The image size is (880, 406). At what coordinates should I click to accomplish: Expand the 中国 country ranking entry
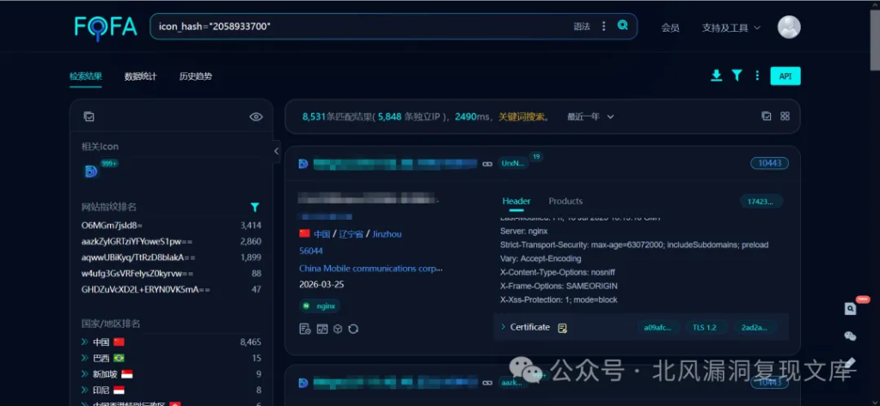click(x=85, y=342)
